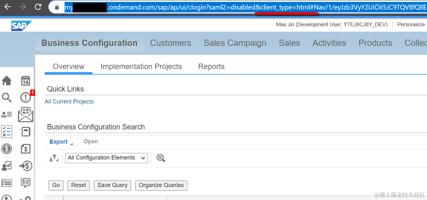Open the Customers work center
The width and height of the screenshot is (427, 200).
(x=171, y=43)
